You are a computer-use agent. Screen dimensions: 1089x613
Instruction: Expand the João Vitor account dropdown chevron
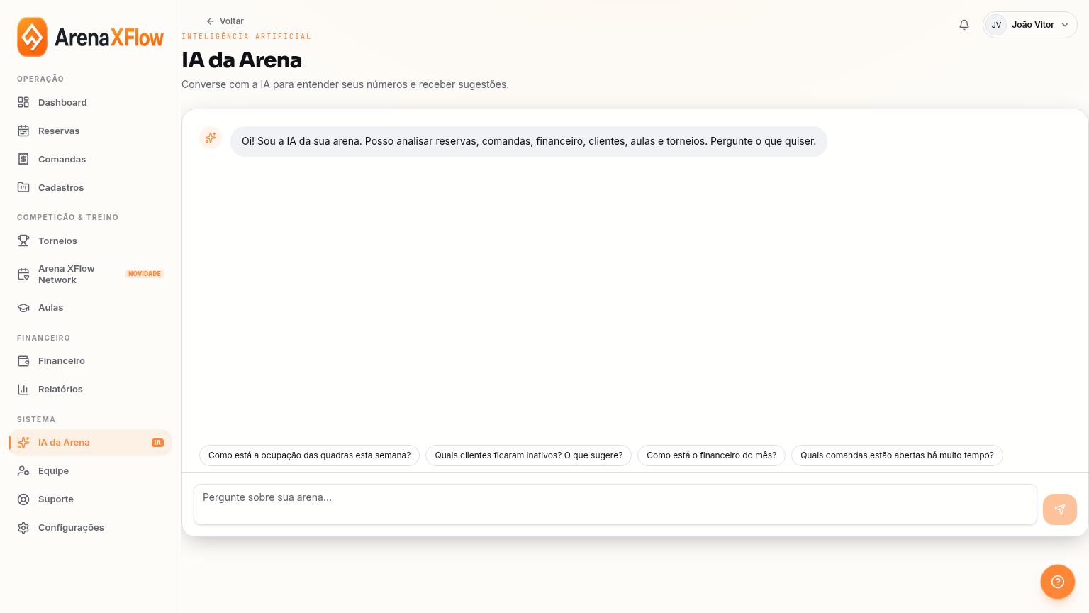1065,25
